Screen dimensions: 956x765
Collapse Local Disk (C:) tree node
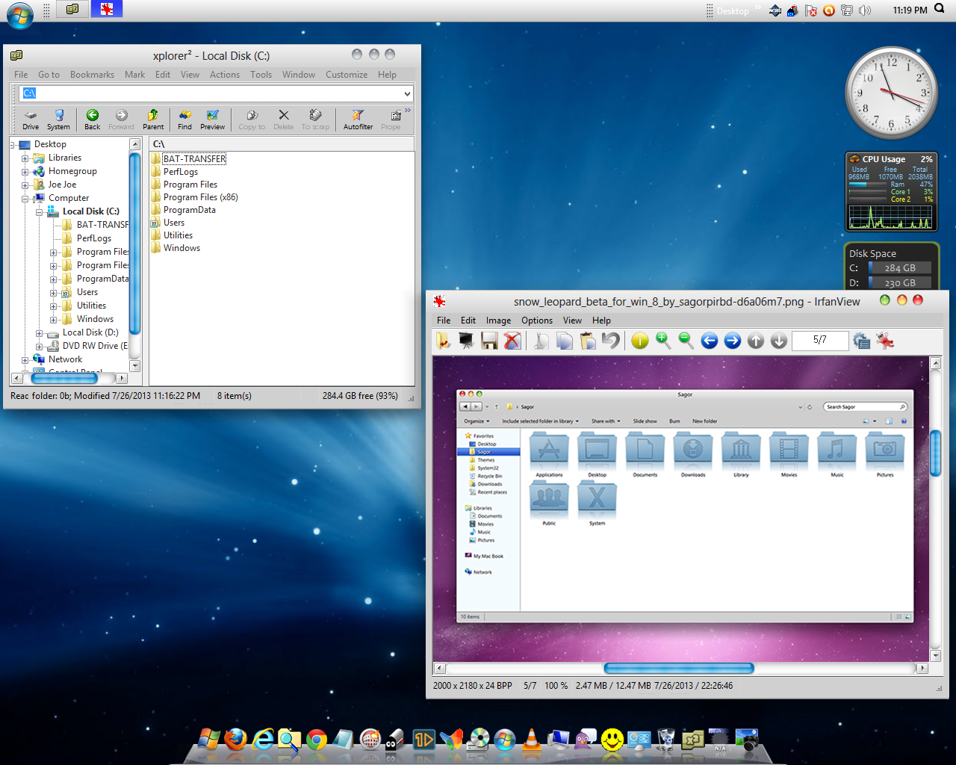pyautogui.click(x=39, y=212)
